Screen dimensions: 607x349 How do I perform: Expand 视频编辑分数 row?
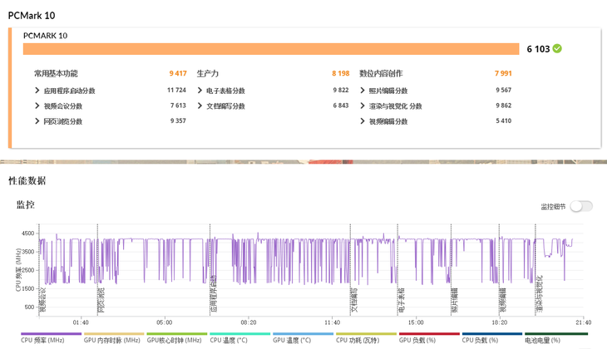pyautogui.click(x=363, y=121)
